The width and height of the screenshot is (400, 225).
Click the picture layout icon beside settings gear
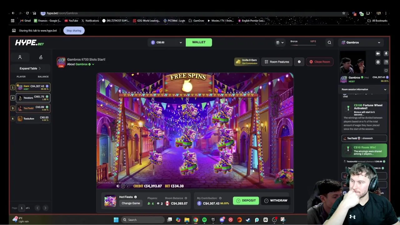point(386,62)
